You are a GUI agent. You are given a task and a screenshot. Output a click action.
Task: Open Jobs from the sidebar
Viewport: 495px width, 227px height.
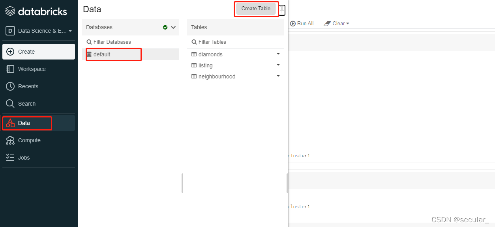click(x=39, y=158)
